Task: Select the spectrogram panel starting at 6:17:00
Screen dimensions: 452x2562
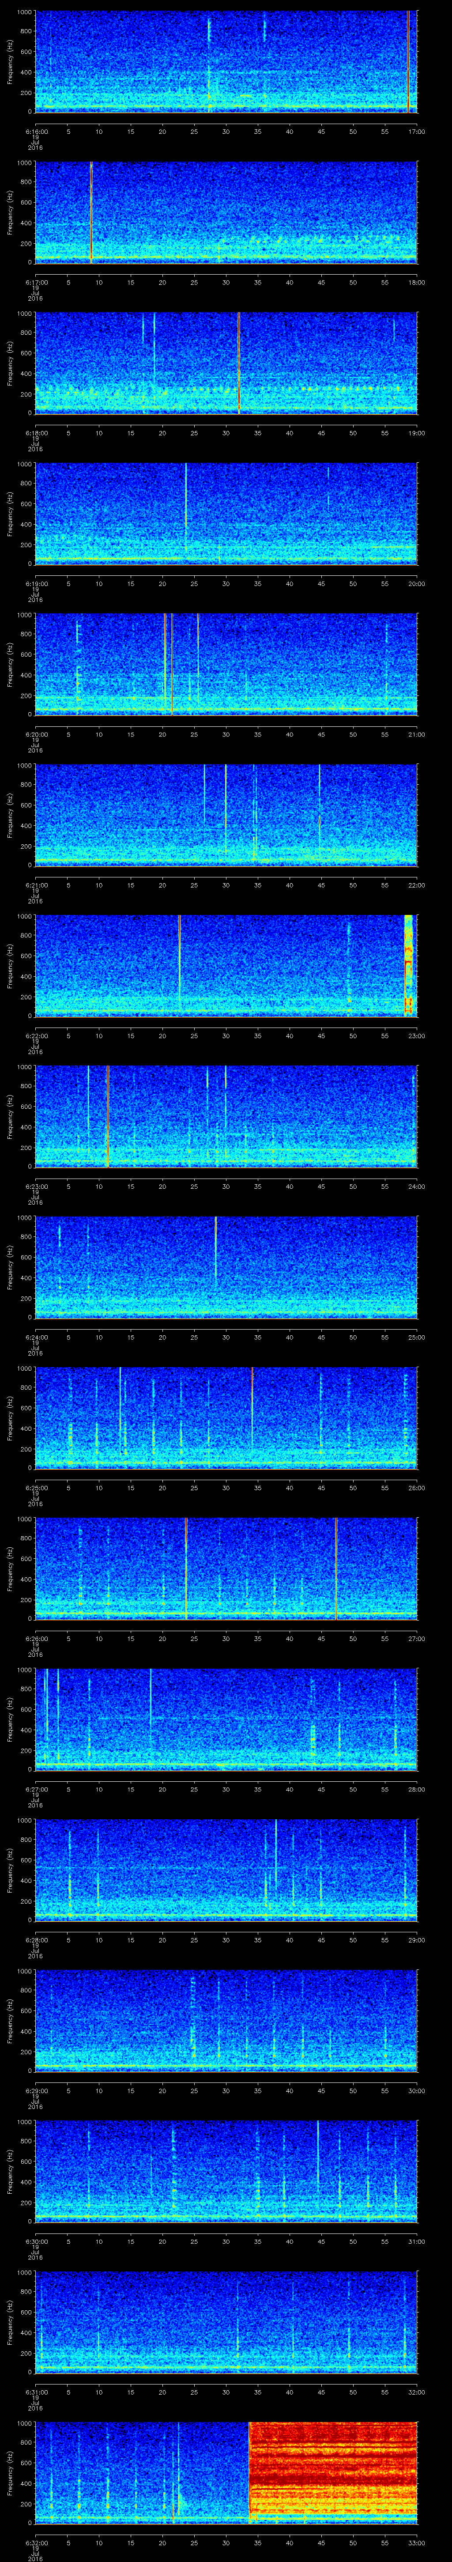Action: point(226,212)
